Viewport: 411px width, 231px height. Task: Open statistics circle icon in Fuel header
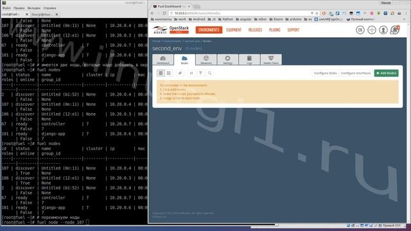(372, 30)
